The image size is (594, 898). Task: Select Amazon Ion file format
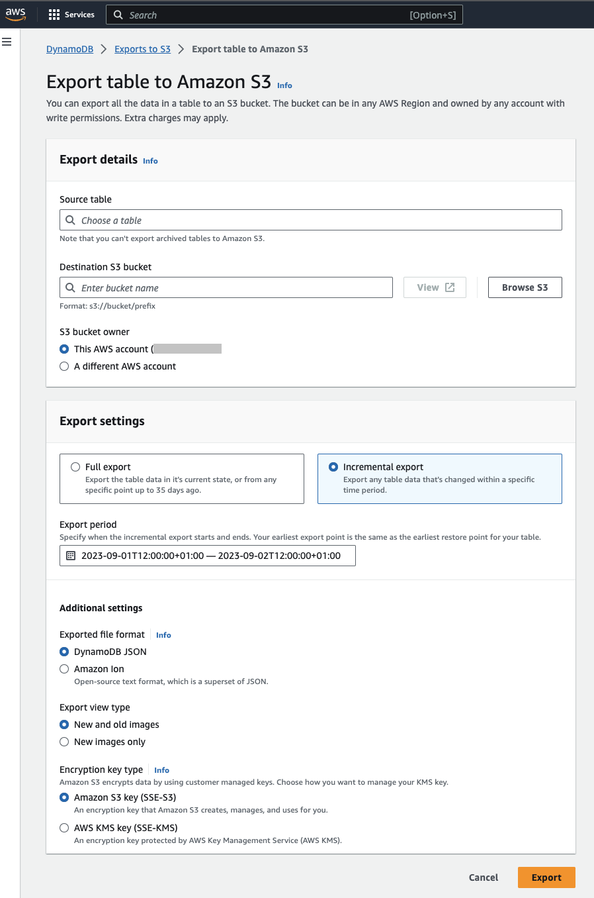pos(64,669)
